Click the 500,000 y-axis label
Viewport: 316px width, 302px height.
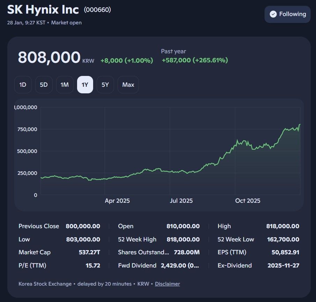click(27, 151)
